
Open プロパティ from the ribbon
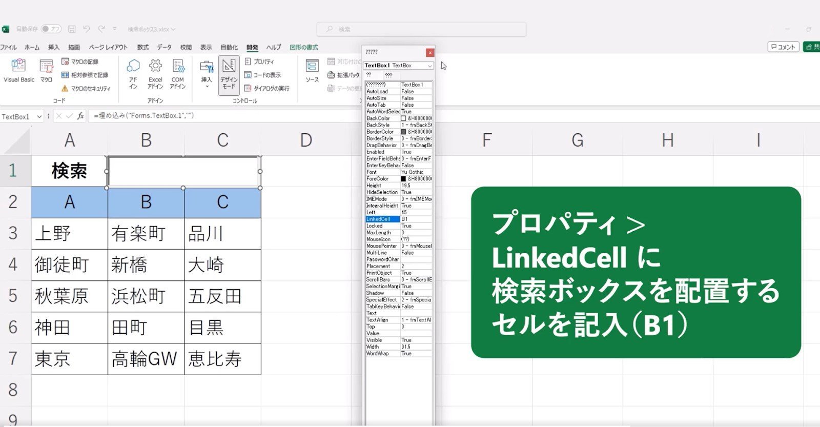point(259,62)
